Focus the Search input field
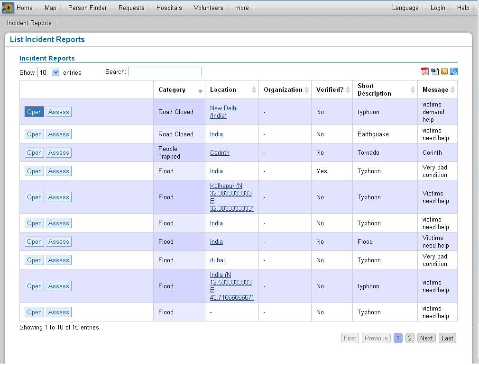Image resolution: width=479 pixels, height=365 pixels. coord(165,71)
